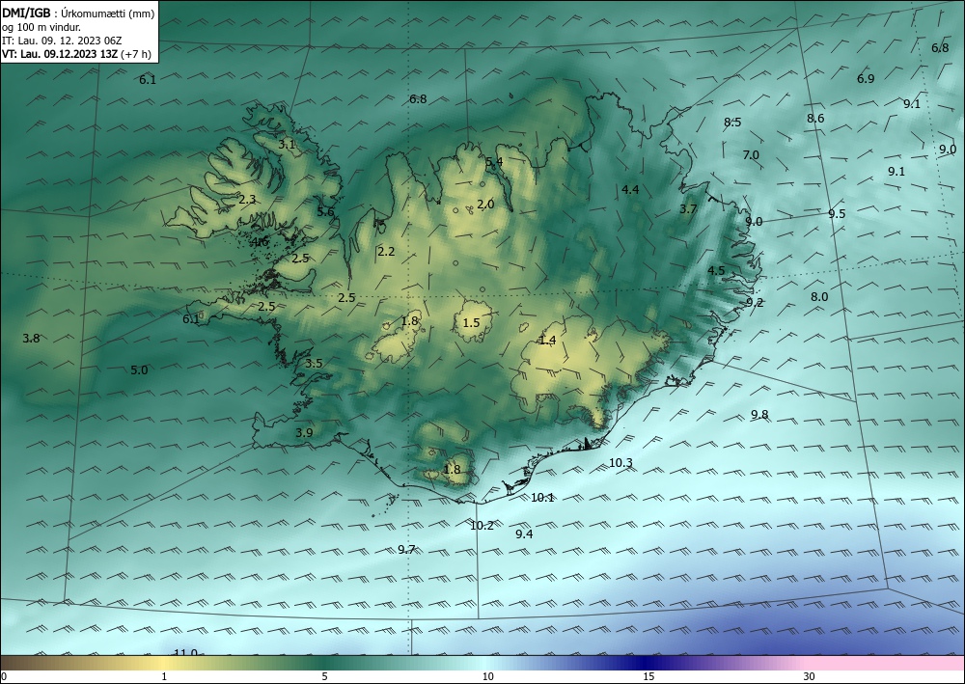Click the "IT: Lau. 09. 12. 2023 06Z" line
This screenshot has height=684, width=965.
62,41
